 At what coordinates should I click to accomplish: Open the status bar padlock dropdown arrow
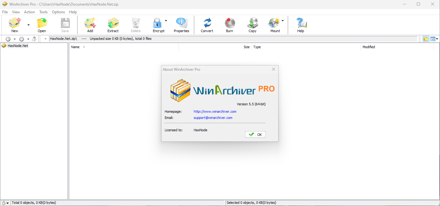click(8, 203)
